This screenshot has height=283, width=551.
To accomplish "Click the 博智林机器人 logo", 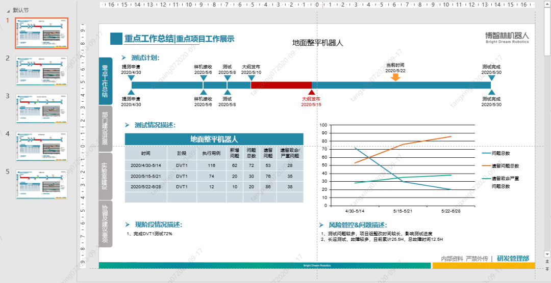I will pyautogui.click(x=507, y=37).
